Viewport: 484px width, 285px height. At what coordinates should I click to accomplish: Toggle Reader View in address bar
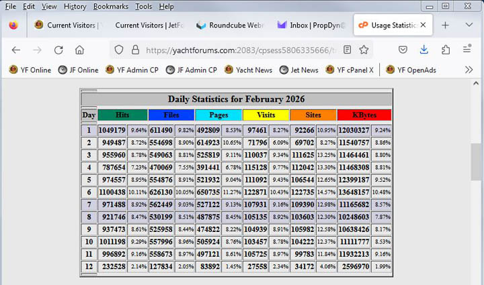point(347,50)
